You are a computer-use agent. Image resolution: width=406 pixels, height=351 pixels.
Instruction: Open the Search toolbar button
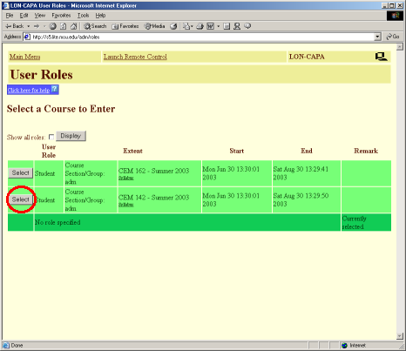(95, 26)
